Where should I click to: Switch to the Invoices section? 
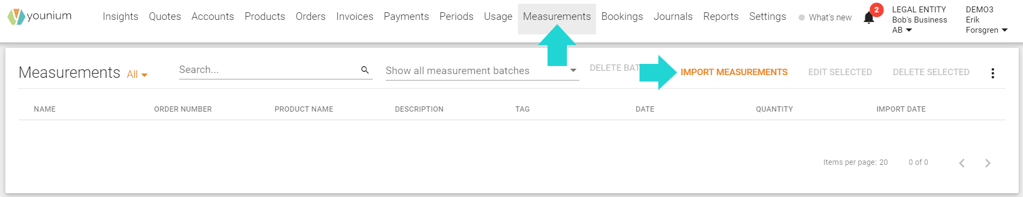354,17
